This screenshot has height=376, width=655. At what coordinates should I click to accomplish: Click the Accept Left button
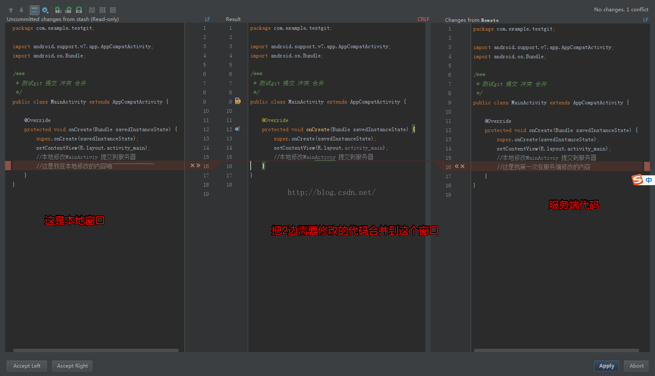27,366
